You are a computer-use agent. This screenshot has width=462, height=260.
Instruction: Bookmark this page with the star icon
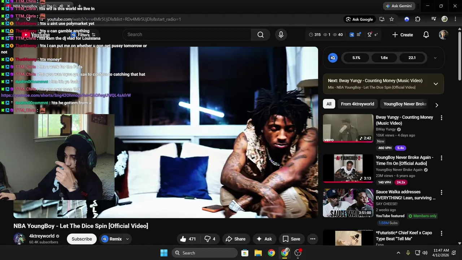tap(392, 19)
